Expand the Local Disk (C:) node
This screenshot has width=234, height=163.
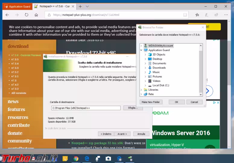[x=145, y=85]
